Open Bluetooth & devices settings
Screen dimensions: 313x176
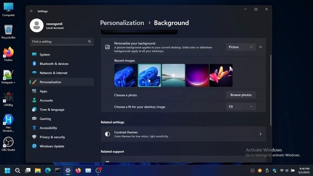[62, 64]
